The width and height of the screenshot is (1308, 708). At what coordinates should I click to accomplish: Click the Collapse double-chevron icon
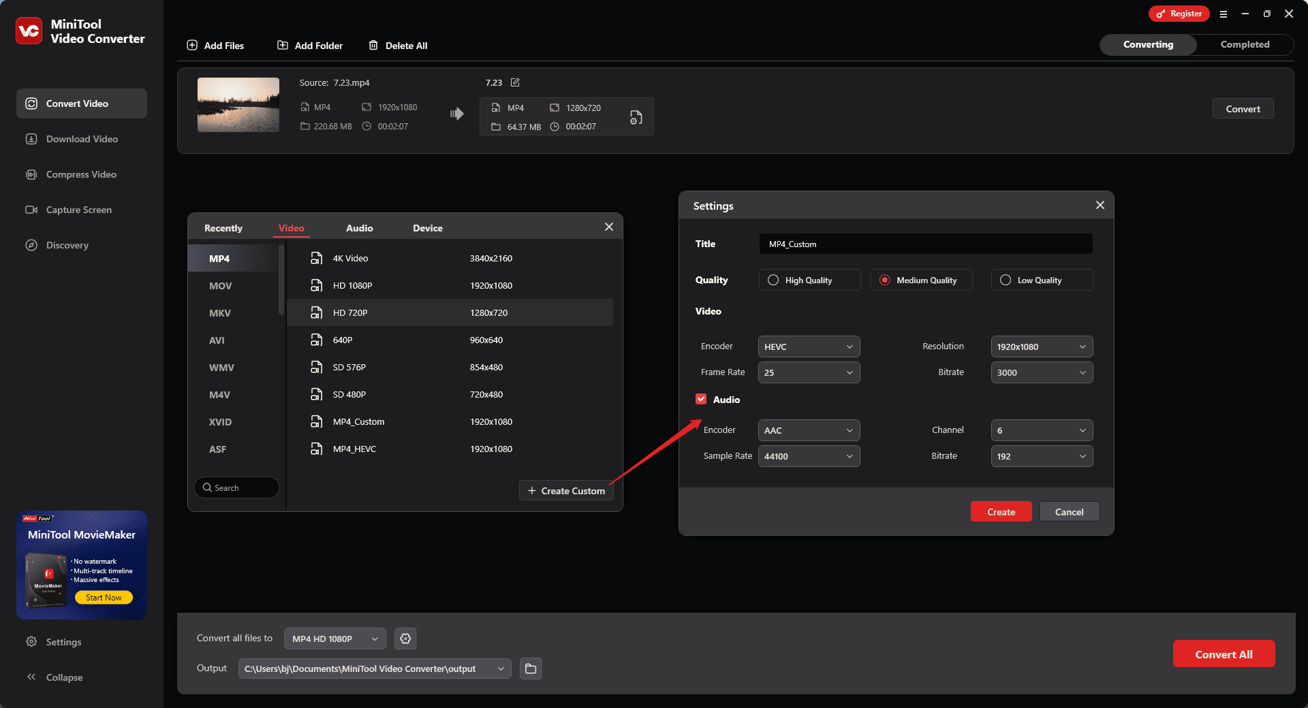[31, 677]
